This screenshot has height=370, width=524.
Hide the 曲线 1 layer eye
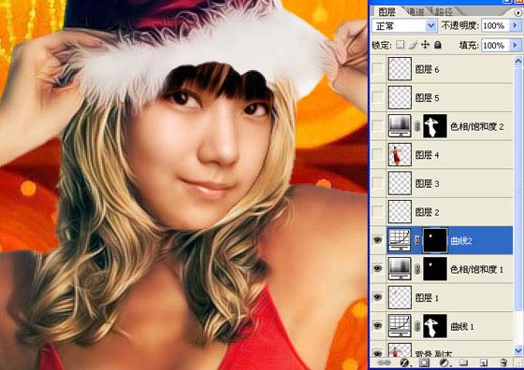(x=378, y=326)
